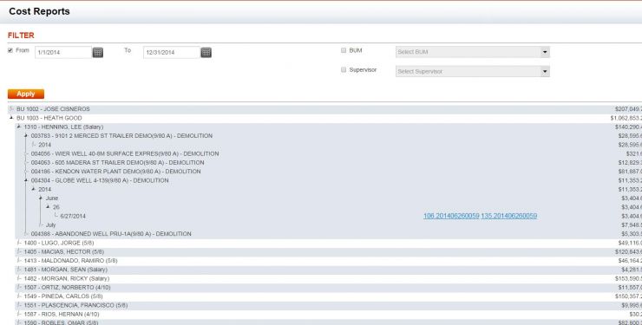Click BU 1002 total cost amount

(x=628, y=109)
